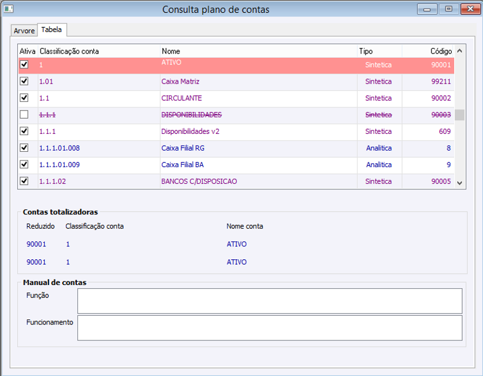The width and height of the screenshot is (483, 376).
Task: Select the Tabela tab
Action: (52, 29)
